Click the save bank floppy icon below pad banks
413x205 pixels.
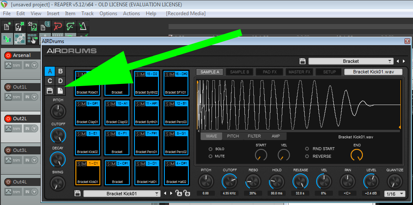[x=50, y=91]
